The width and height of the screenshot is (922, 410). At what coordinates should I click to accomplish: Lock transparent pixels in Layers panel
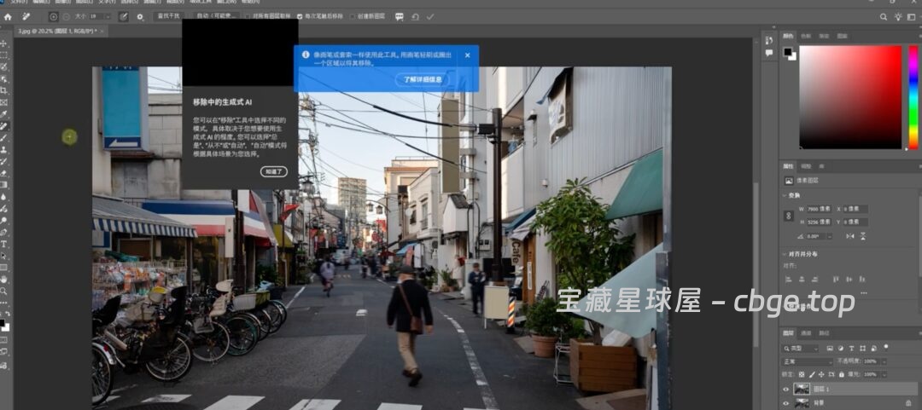pos(801,374)
